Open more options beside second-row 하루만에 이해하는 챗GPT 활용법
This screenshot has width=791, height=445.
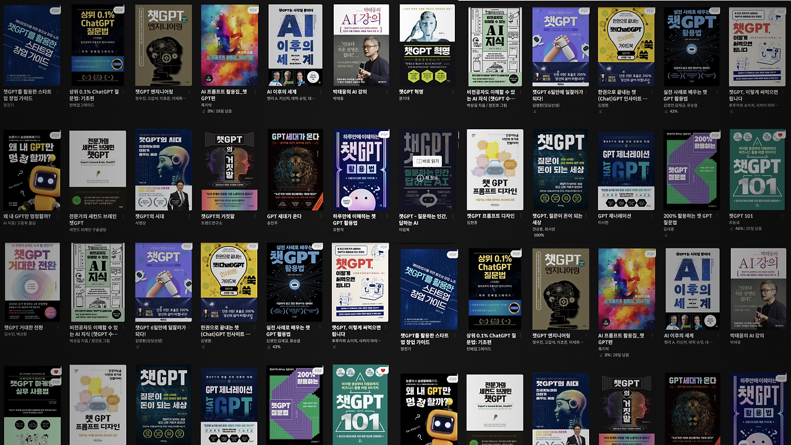(387, 216)
